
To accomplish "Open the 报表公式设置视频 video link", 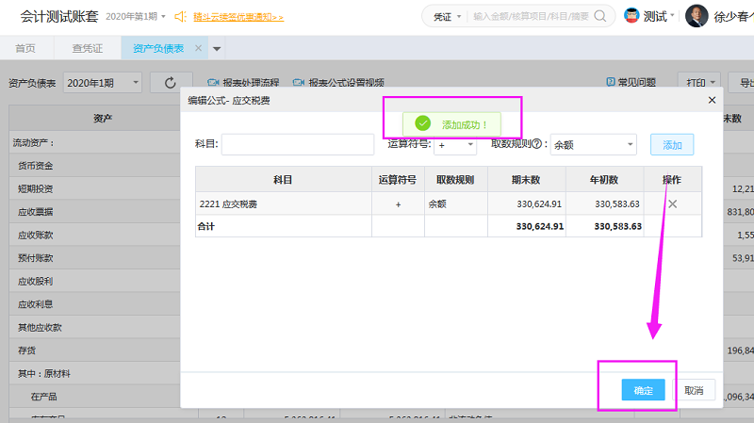I will click(x=338, y=83).
